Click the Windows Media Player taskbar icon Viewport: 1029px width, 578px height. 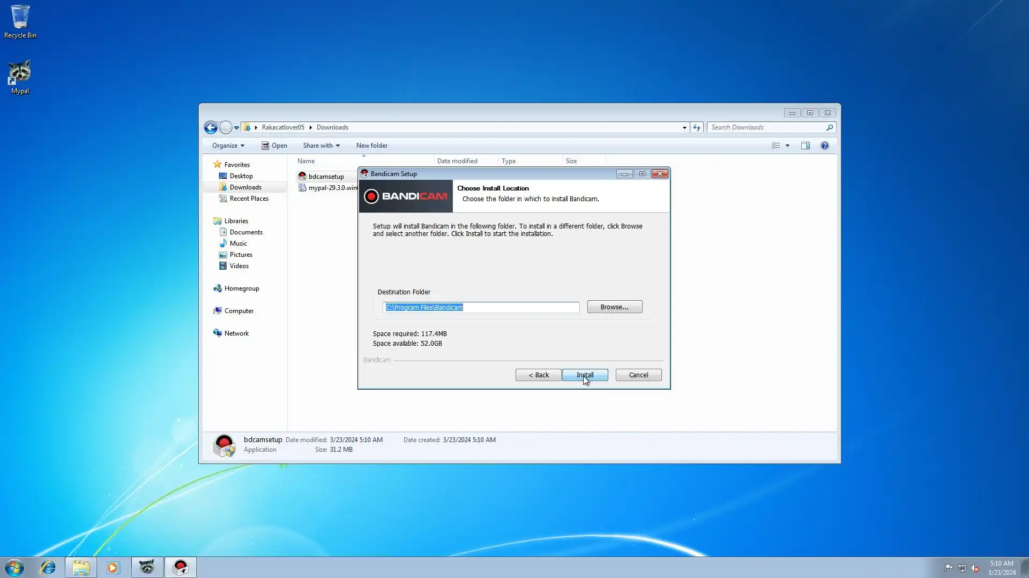coord(113,567)
